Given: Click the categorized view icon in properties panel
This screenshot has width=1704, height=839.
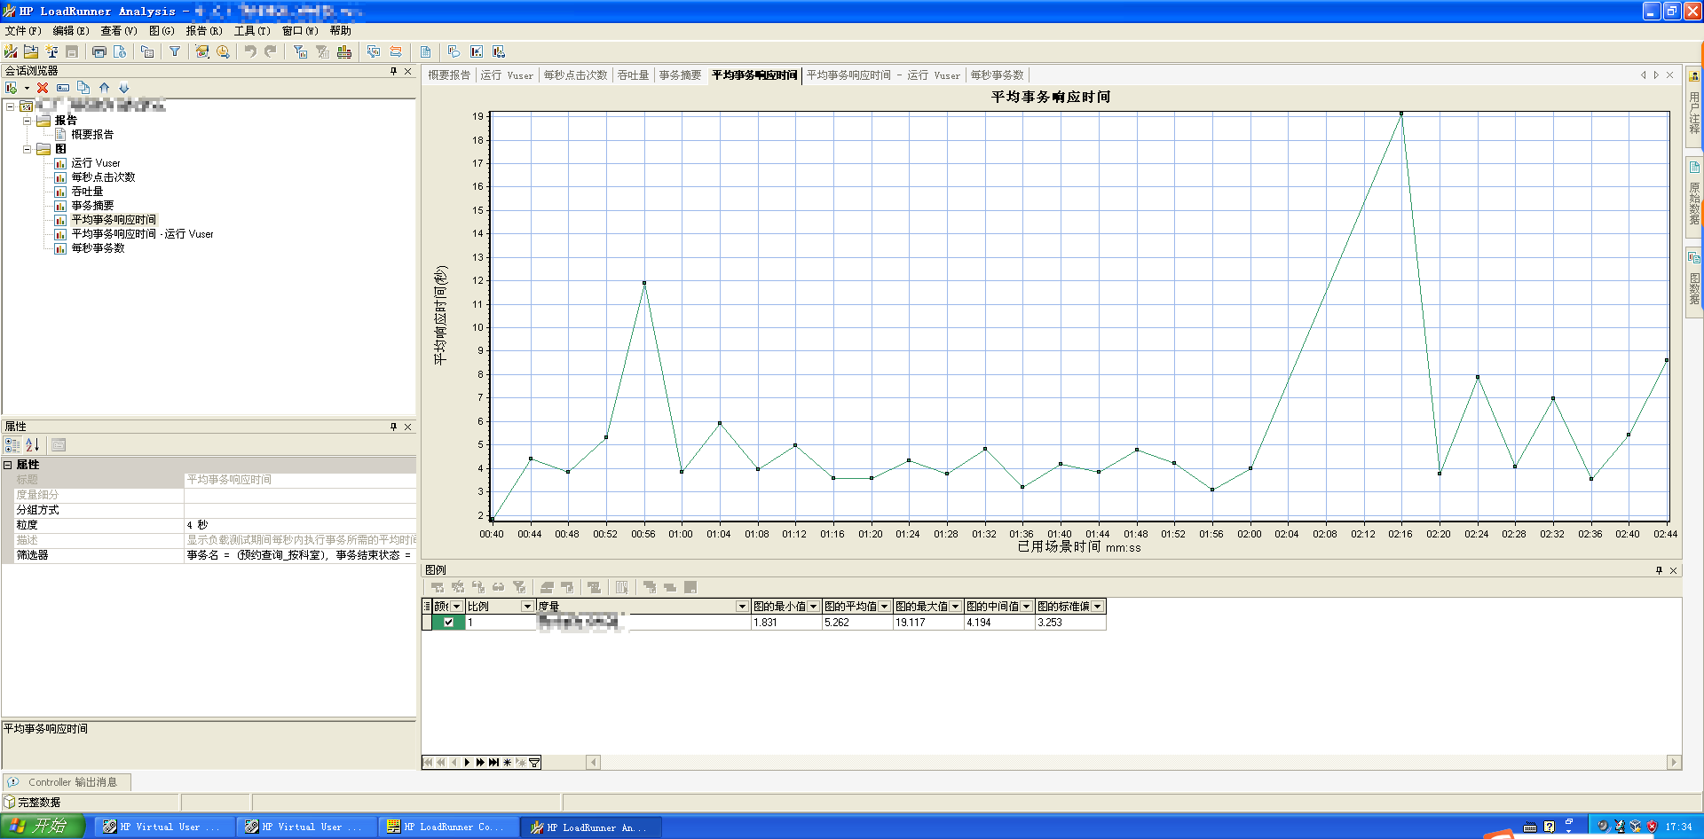Looking at the screenshot, I should pos(12,445).
